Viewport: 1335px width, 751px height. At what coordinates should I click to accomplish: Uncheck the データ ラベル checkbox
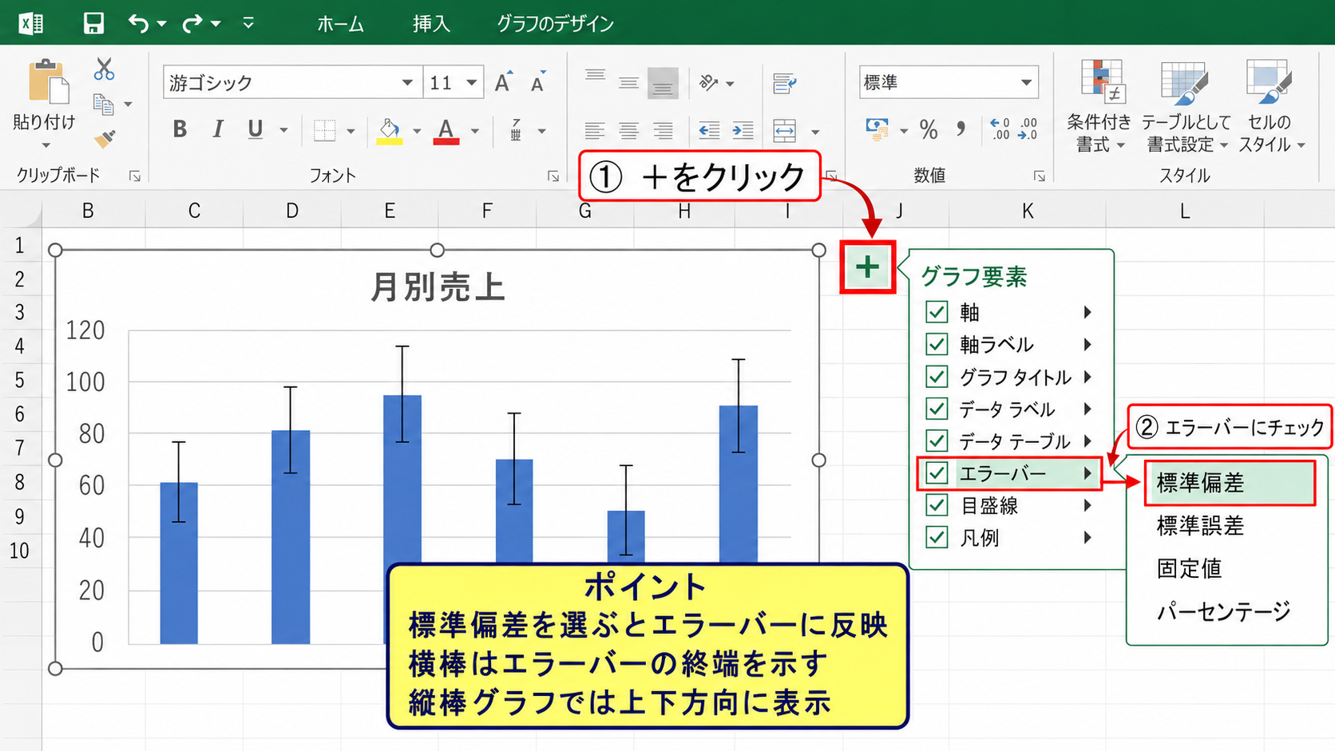(937, 409)
